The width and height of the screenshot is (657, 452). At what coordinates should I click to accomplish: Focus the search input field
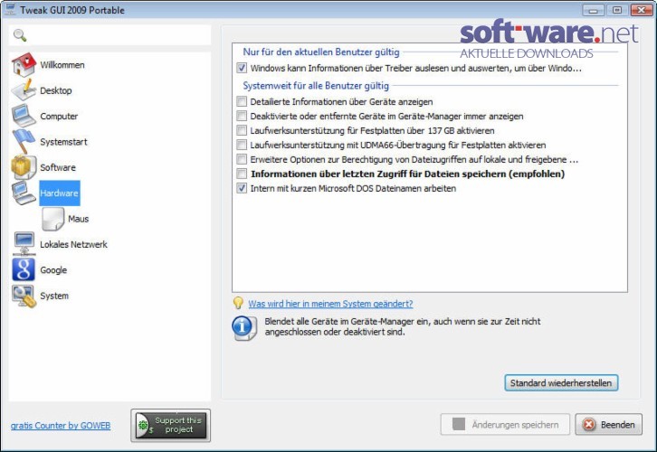(x=109, y=35)
